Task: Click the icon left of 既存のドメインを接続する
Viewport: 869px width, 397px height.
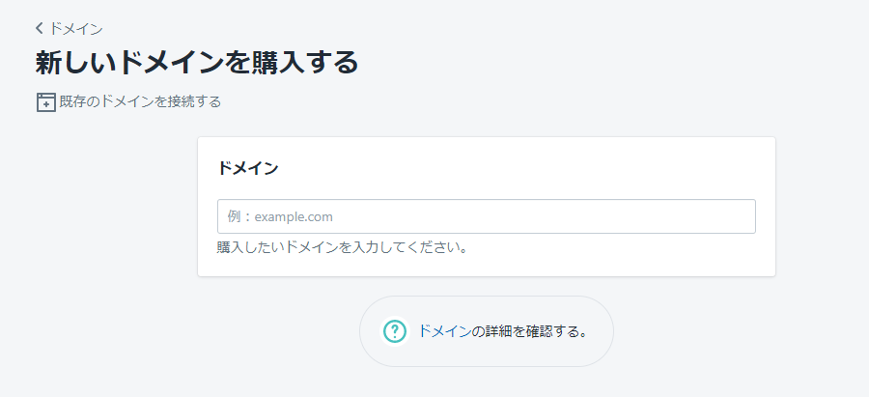Action: (46, 102)
